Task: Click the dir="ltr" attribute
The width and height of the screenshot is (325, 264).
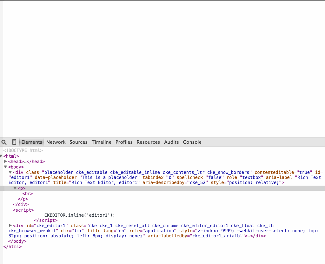Action: [73, 231]
